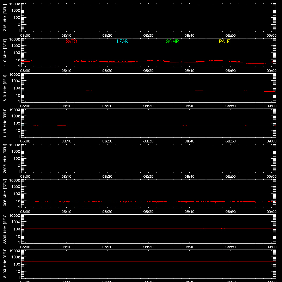282x282 pixels.
Task: Click 08:00 time label under 4995 MHz plot
Action: click(x=25, y=212)
